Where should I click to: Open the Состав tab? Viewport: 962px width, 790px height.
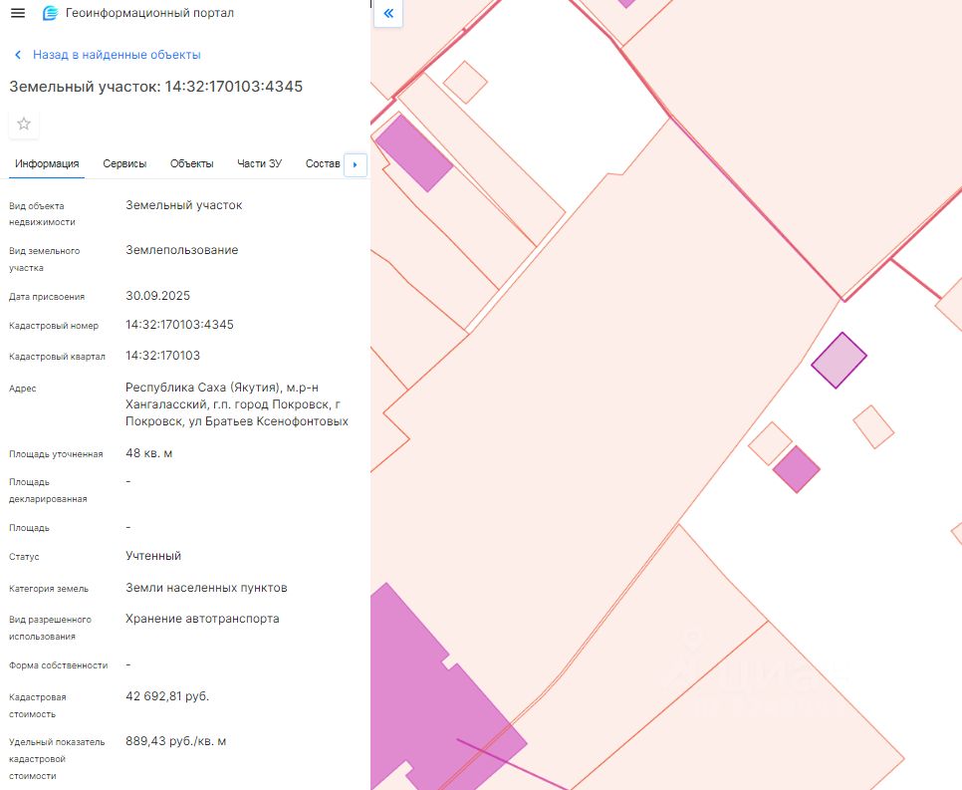(322, 163)
